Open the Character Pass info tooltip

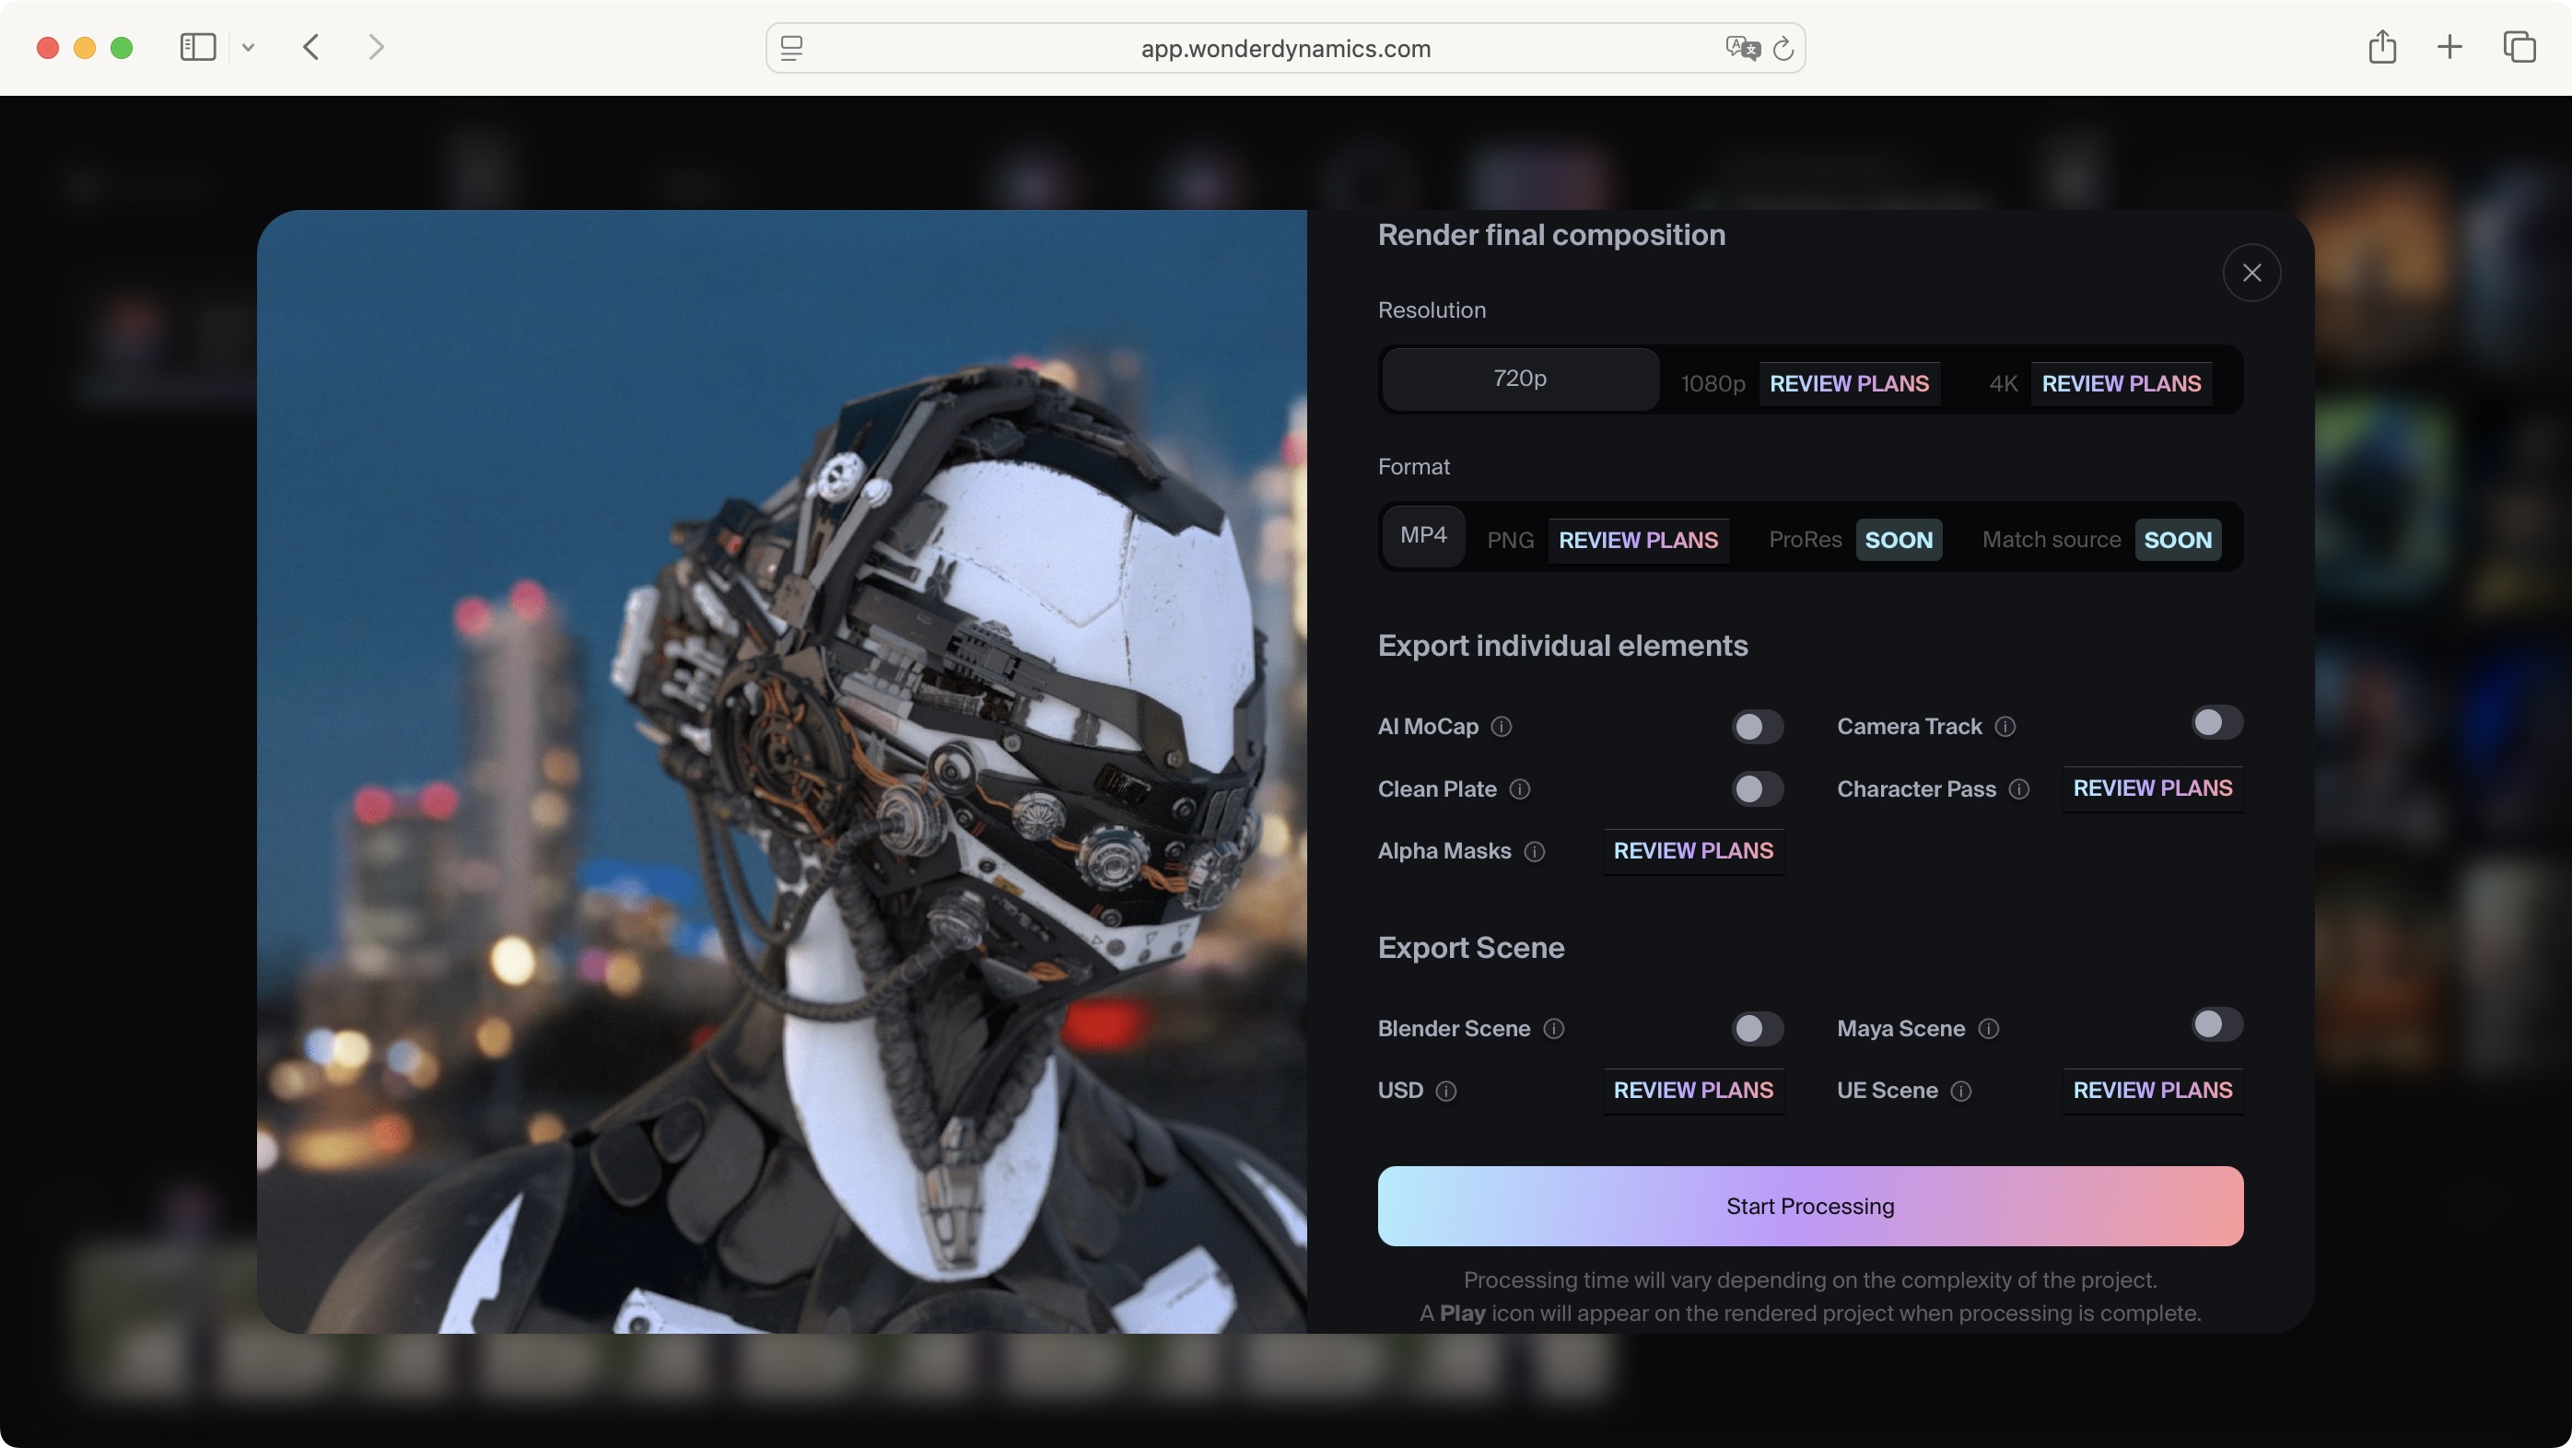click(2020, 790)
